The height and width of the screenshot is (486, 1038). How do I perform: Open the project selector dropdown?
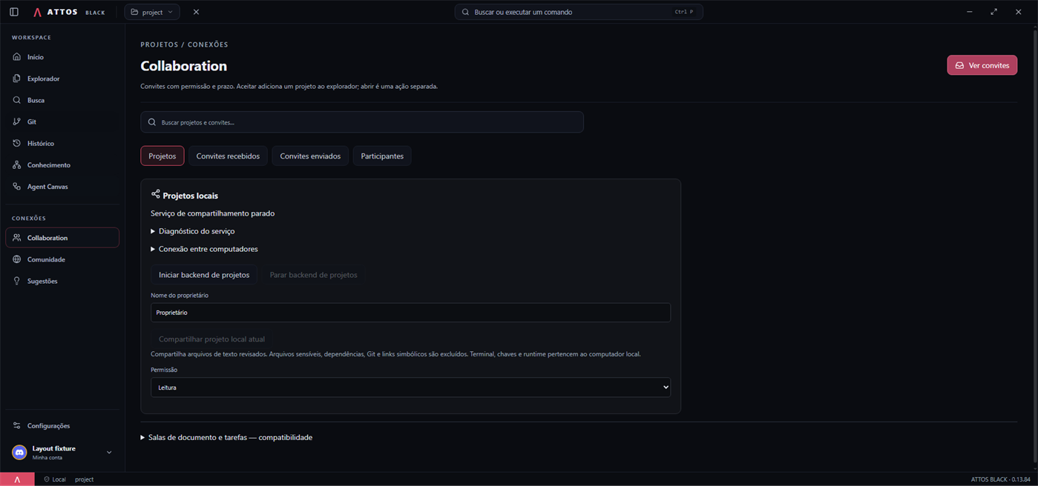click(152, 12)
